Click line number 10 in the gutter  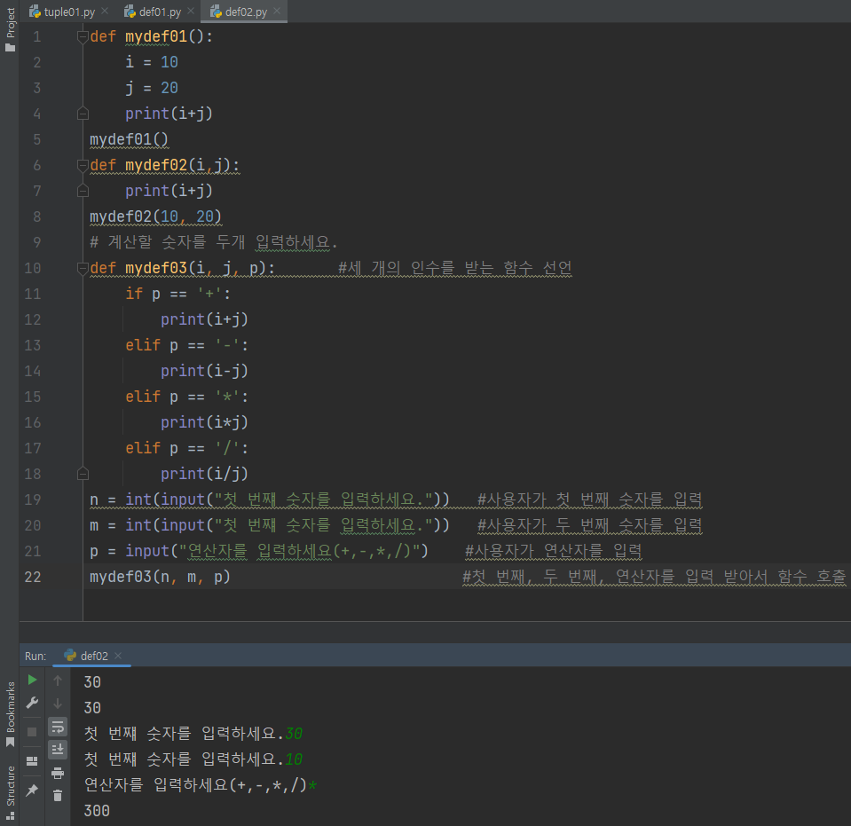[x=33, y=268]
